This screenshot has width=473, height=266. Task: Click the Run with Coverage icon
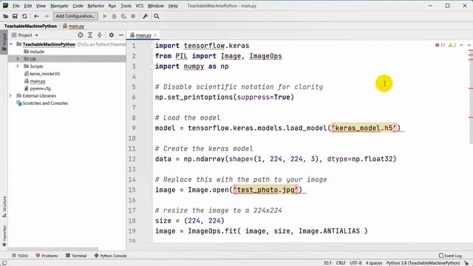coord(123,16)
